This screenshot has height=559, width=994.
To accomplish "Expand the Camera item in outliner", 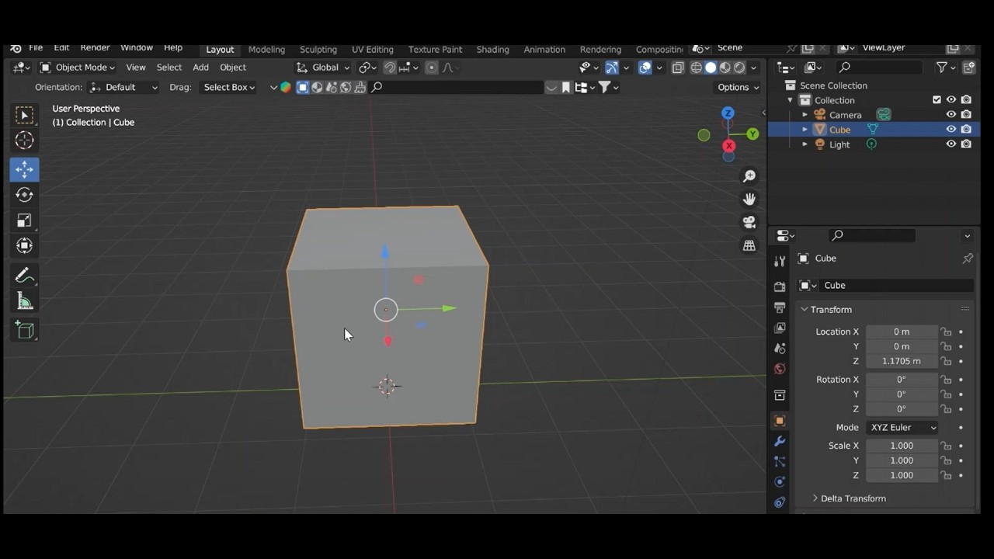I will click(x=805, y=115).
